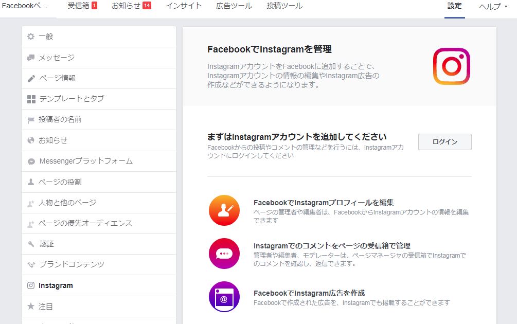Open 人物と他のページ in sidebar

click(99, 203)
